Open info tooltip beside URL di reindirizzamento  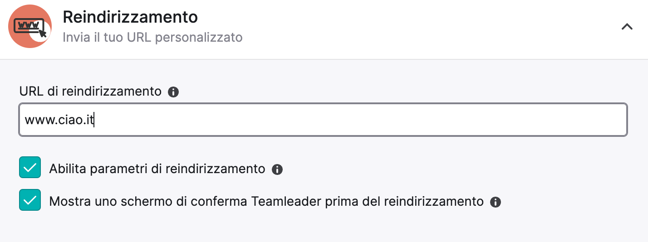point(173,92)
